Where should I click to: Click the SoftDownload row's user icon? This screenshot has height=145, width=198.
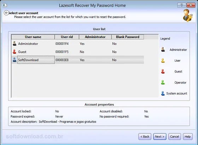click(x=14, y=60)
